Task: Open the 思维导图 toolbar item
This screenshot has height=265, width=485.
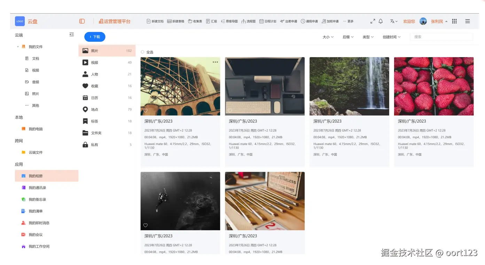Action: [229, 21]
